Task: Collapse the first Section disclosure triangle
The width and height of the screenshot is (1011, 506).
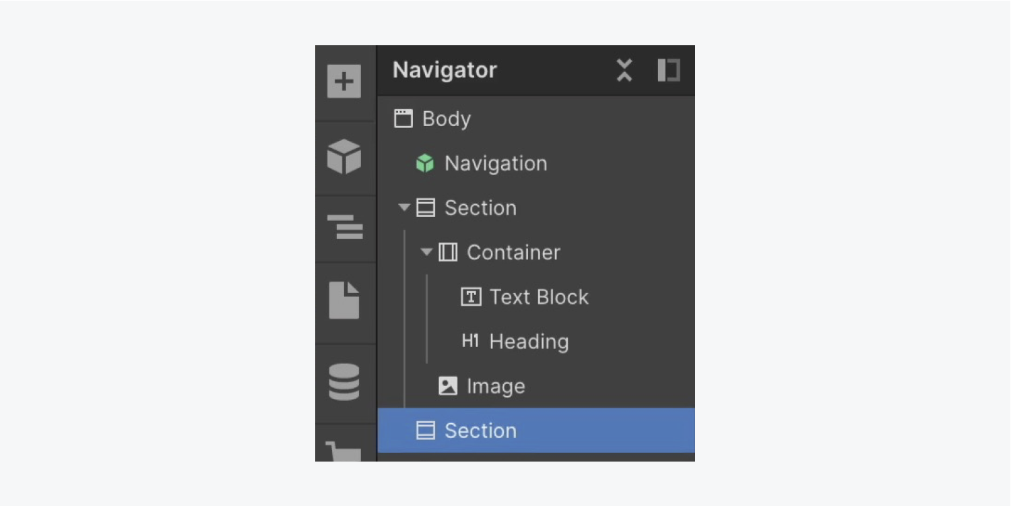Action: (x=404, y=208)
